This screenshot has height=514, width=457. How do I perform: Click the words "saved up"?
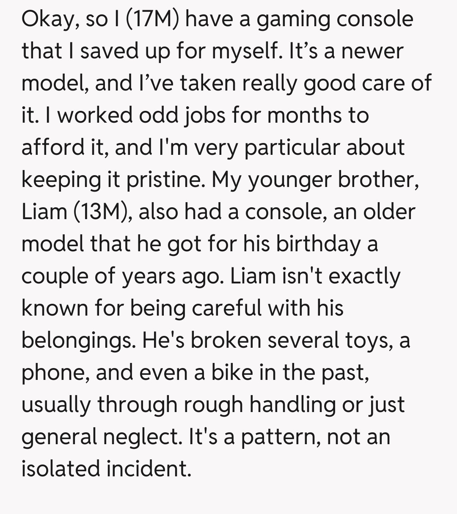tap(125, 51)
